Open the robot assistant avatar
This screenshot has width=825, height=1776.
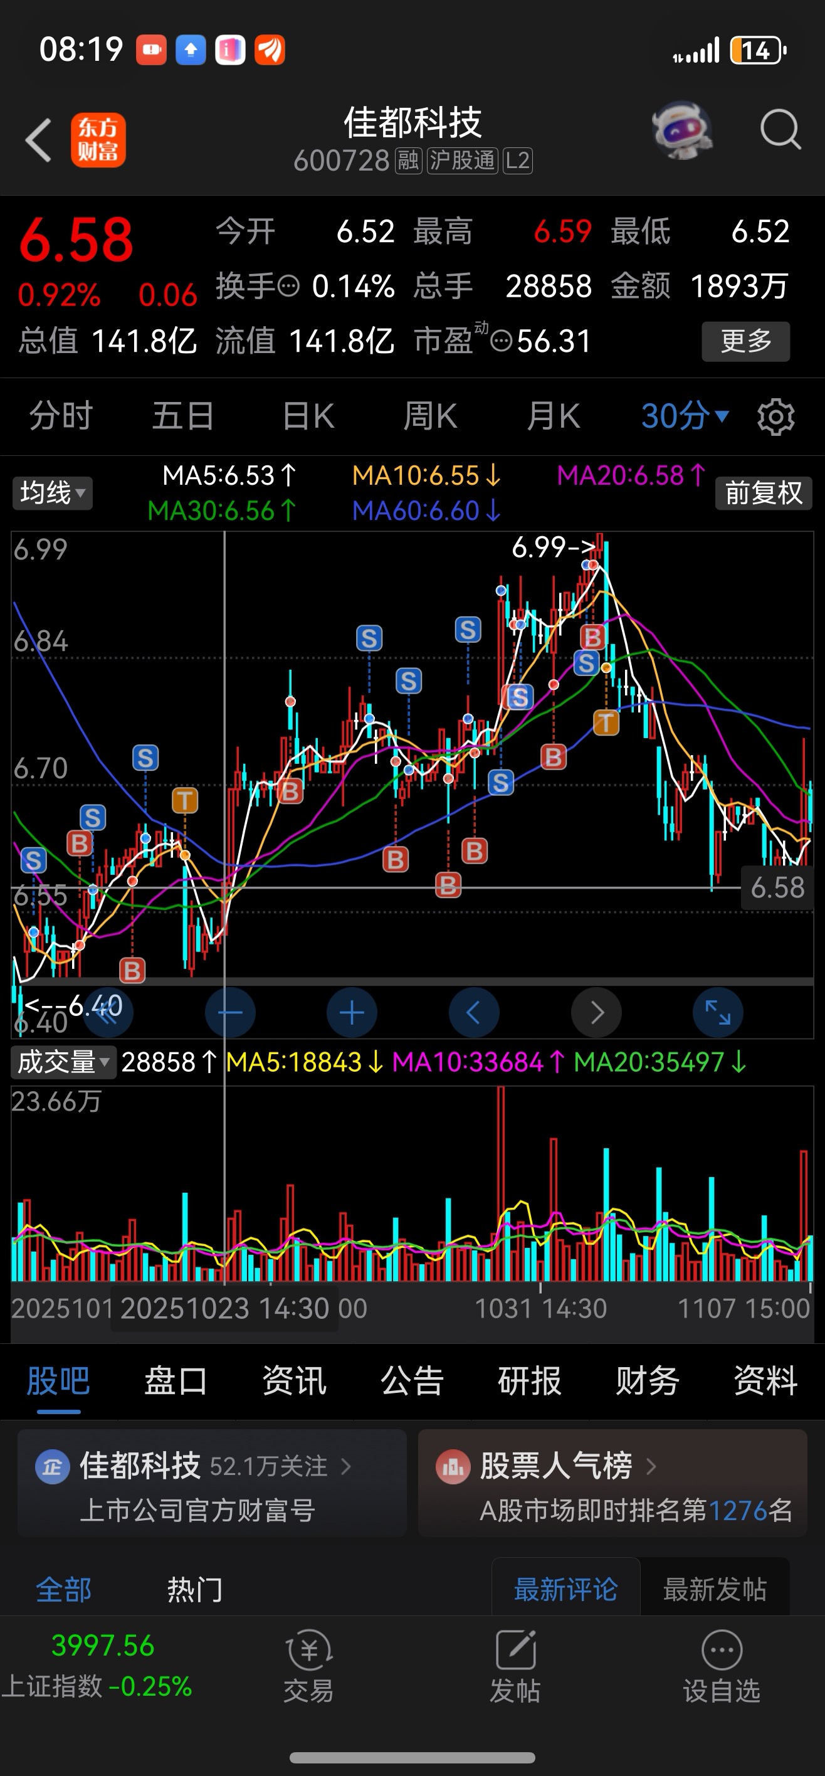point(681,130)
